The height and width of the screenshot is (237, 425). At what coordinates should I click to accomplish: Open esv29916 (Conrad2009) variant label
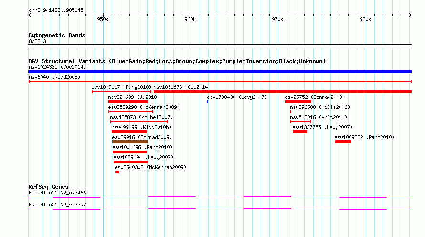click(x=142, y=137)
